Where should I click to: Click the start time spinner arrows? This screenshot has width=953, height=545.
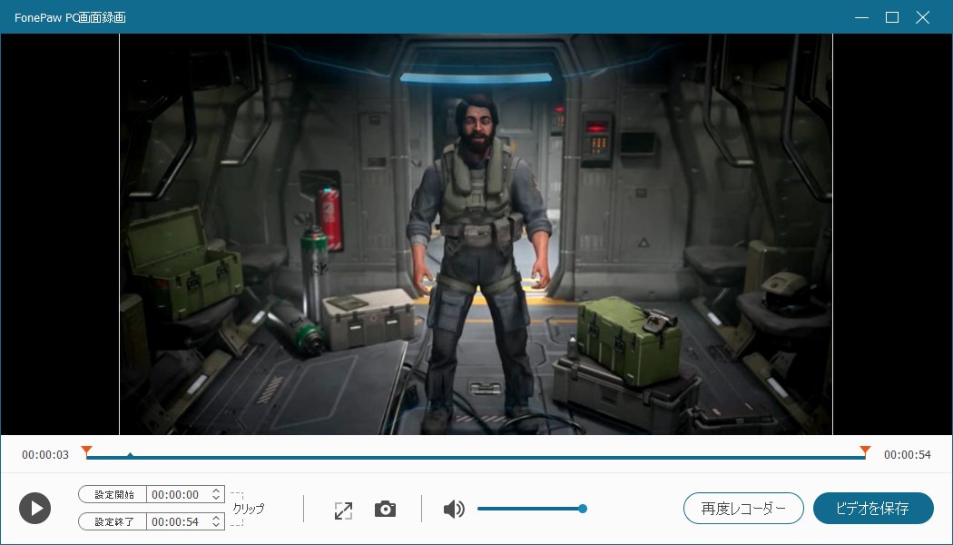click(216, 494)
